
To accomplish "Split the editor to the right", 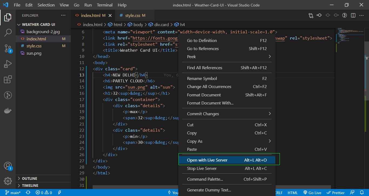I will (353, 15).
